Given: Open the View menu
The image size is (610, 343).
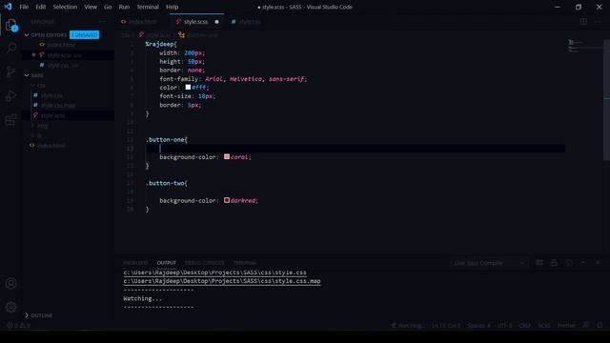Looking at the screenshot, I should click(x=91, y=7).
